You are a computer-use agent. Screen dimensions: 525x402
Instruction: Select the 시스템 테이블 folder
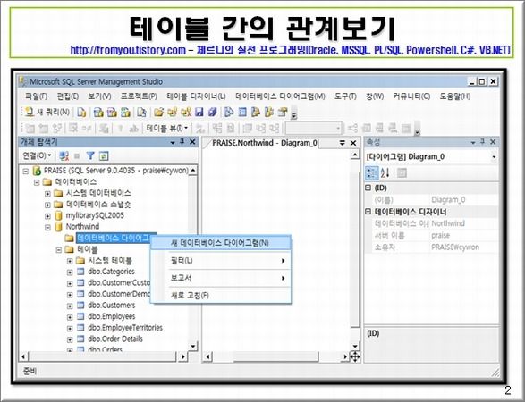coord(110,261)
